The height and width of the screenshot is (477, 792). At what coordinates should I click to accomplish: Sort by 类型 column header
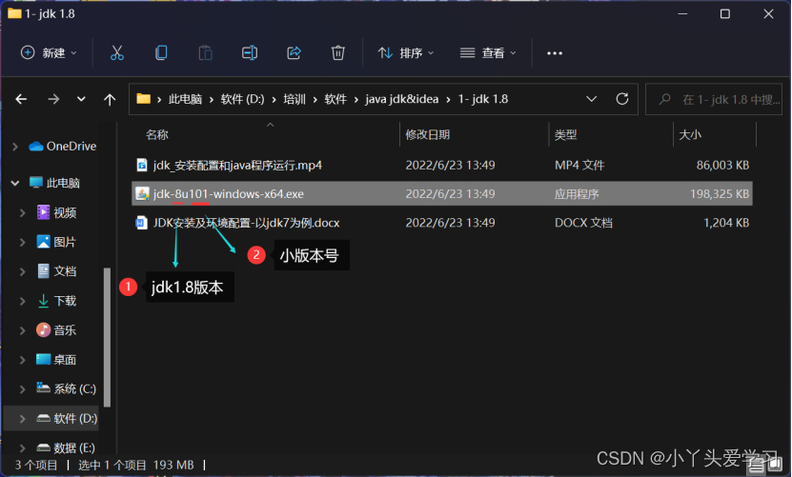pos(565,135)
